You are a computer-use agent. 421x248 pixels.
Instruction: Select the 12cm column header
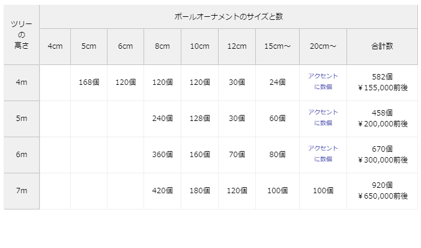coord(237,47)
